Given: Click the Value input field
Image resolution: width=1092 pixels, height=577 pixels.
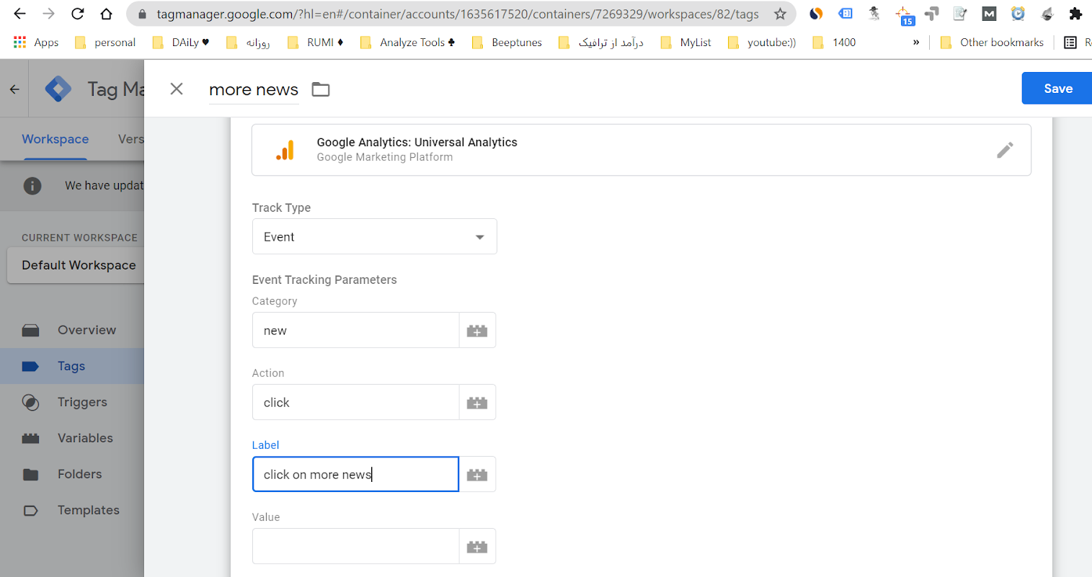Looking at the screenshot, I should coord(355,547).
